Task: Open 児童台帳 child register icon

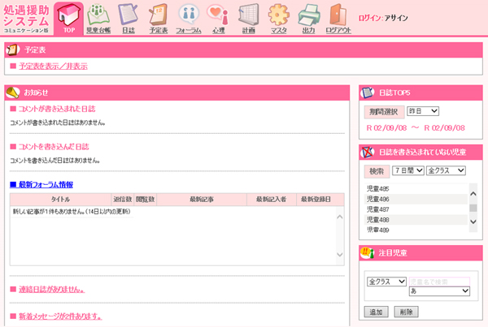Action: click(98, 18)
